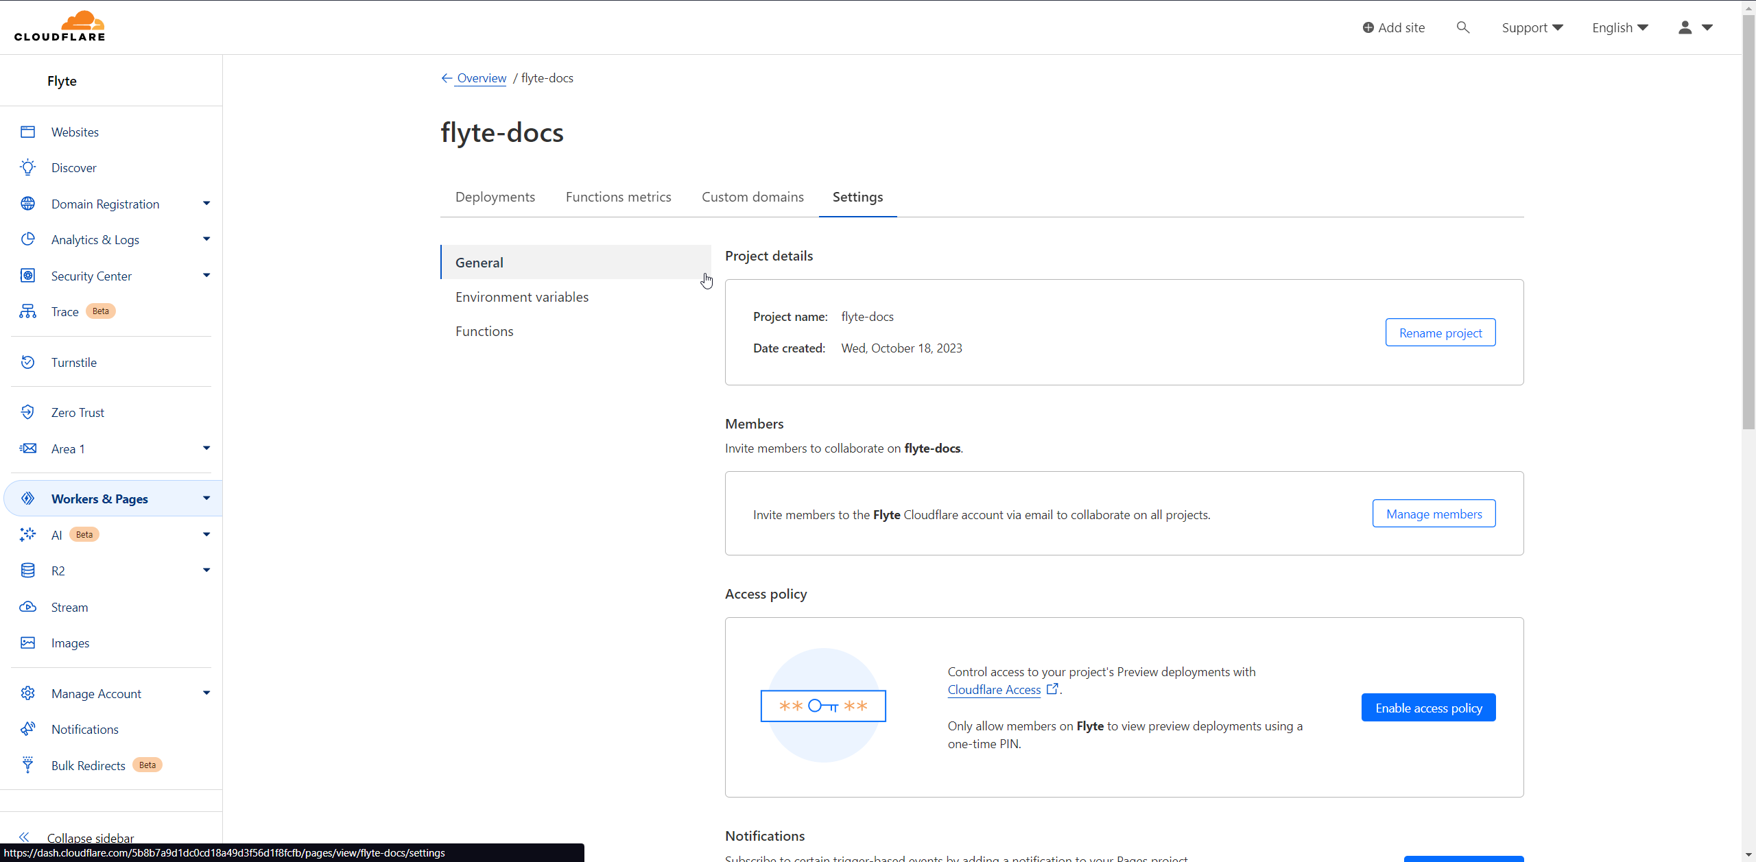Image resolution: width=1756 pixels, height=862 pixels.
Task: Click the Cloudflare logo
Action: [60, 27]
